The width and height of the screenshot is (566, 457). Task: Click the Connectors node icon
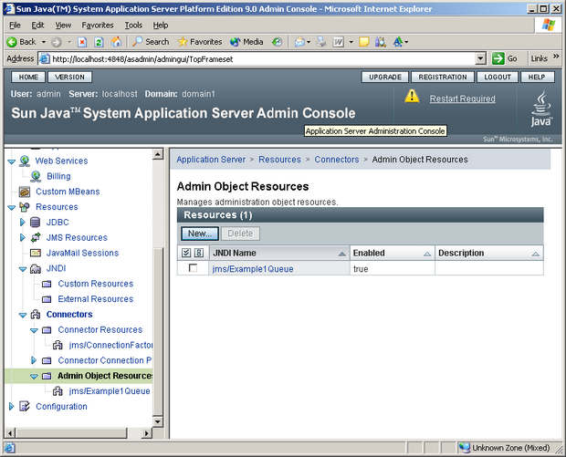coord(36,315)
